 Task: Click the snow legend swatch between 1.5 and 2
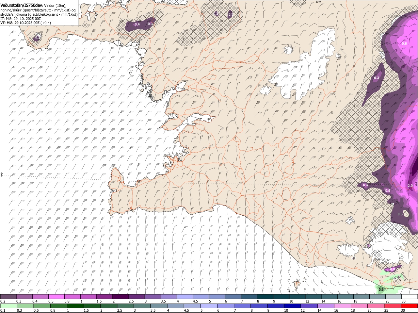105,297
